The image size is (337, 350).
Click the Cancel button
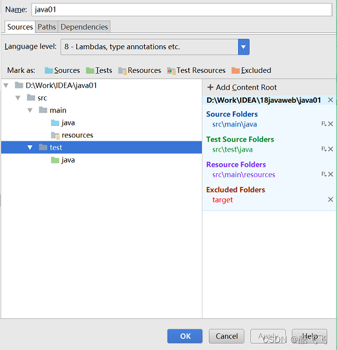(226, 336)
